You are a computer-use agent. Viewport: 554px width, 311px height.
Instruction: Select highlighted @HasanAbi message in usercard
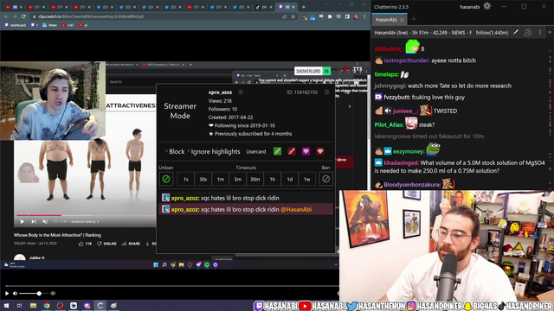pos(246,209)
